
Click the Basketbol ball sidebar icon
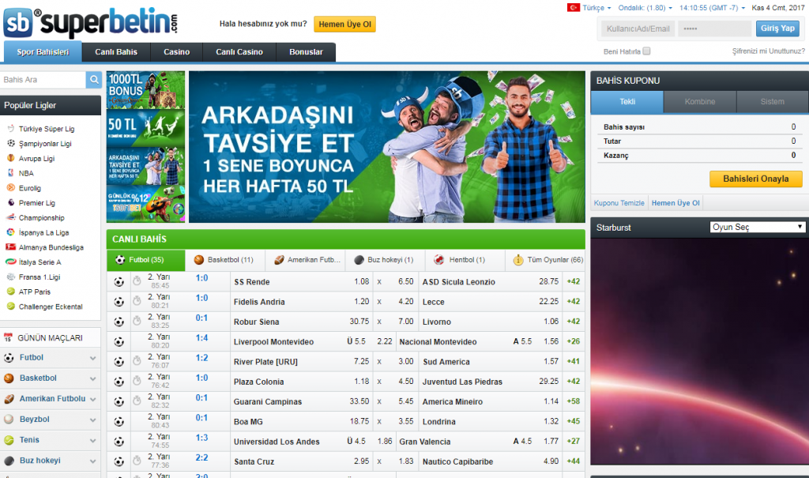point(9,378)
